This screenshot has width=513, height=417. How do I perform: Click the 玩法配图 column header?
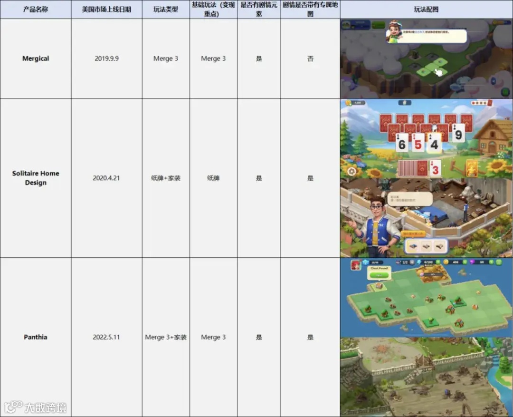426,9
